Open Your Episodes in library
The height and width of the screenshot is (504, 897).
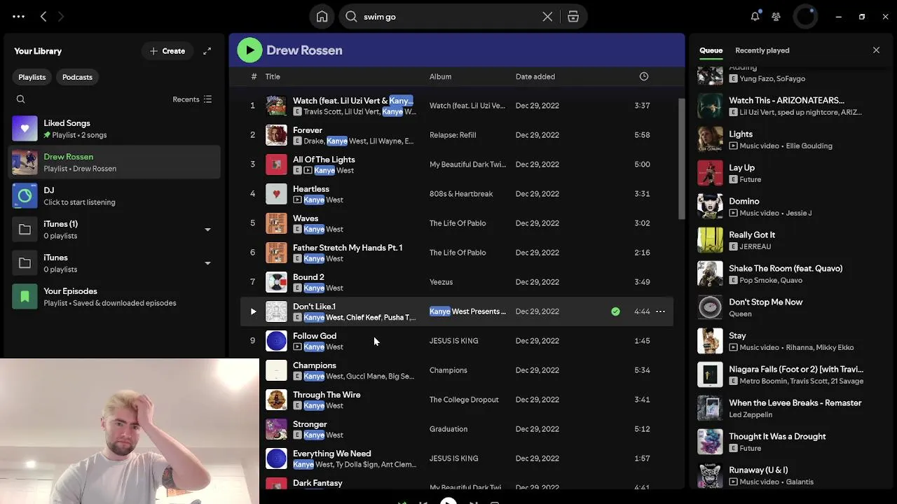115,297
